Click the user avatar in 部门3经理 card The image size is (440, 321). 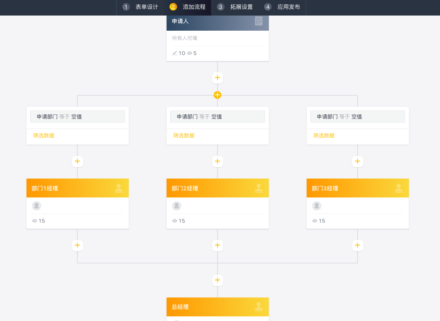point(316,206)
